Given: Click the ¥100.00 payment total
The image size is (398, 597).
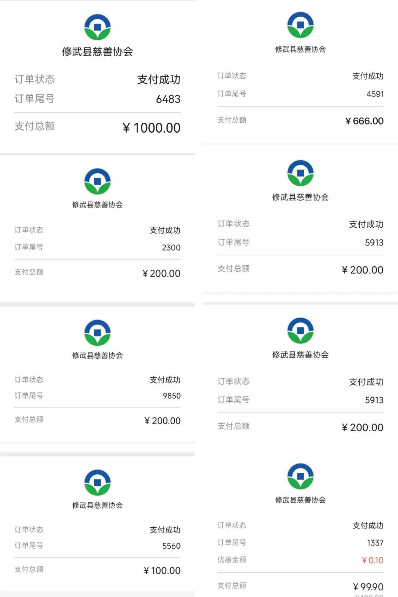Looking at the screenshot, I should coord(162,570).
